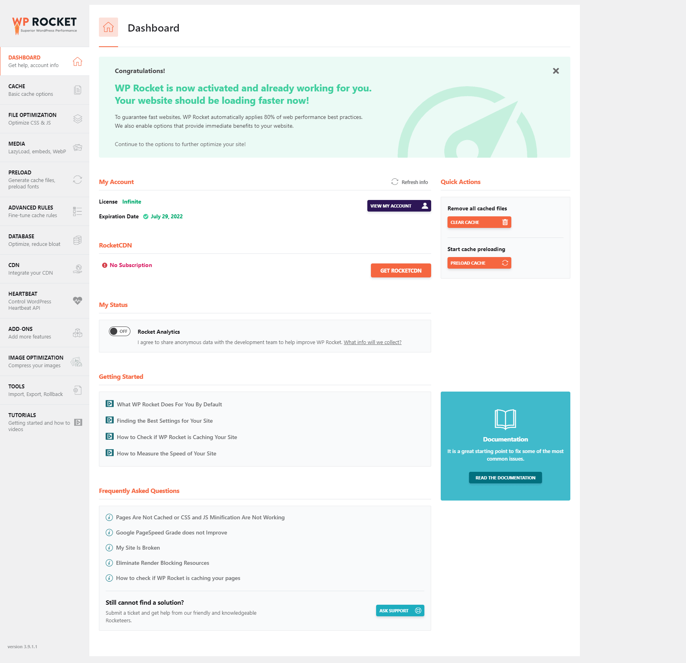Go to the Media settings tab
The width and height of the screenshot is (686, 663).
pos(45,148)
